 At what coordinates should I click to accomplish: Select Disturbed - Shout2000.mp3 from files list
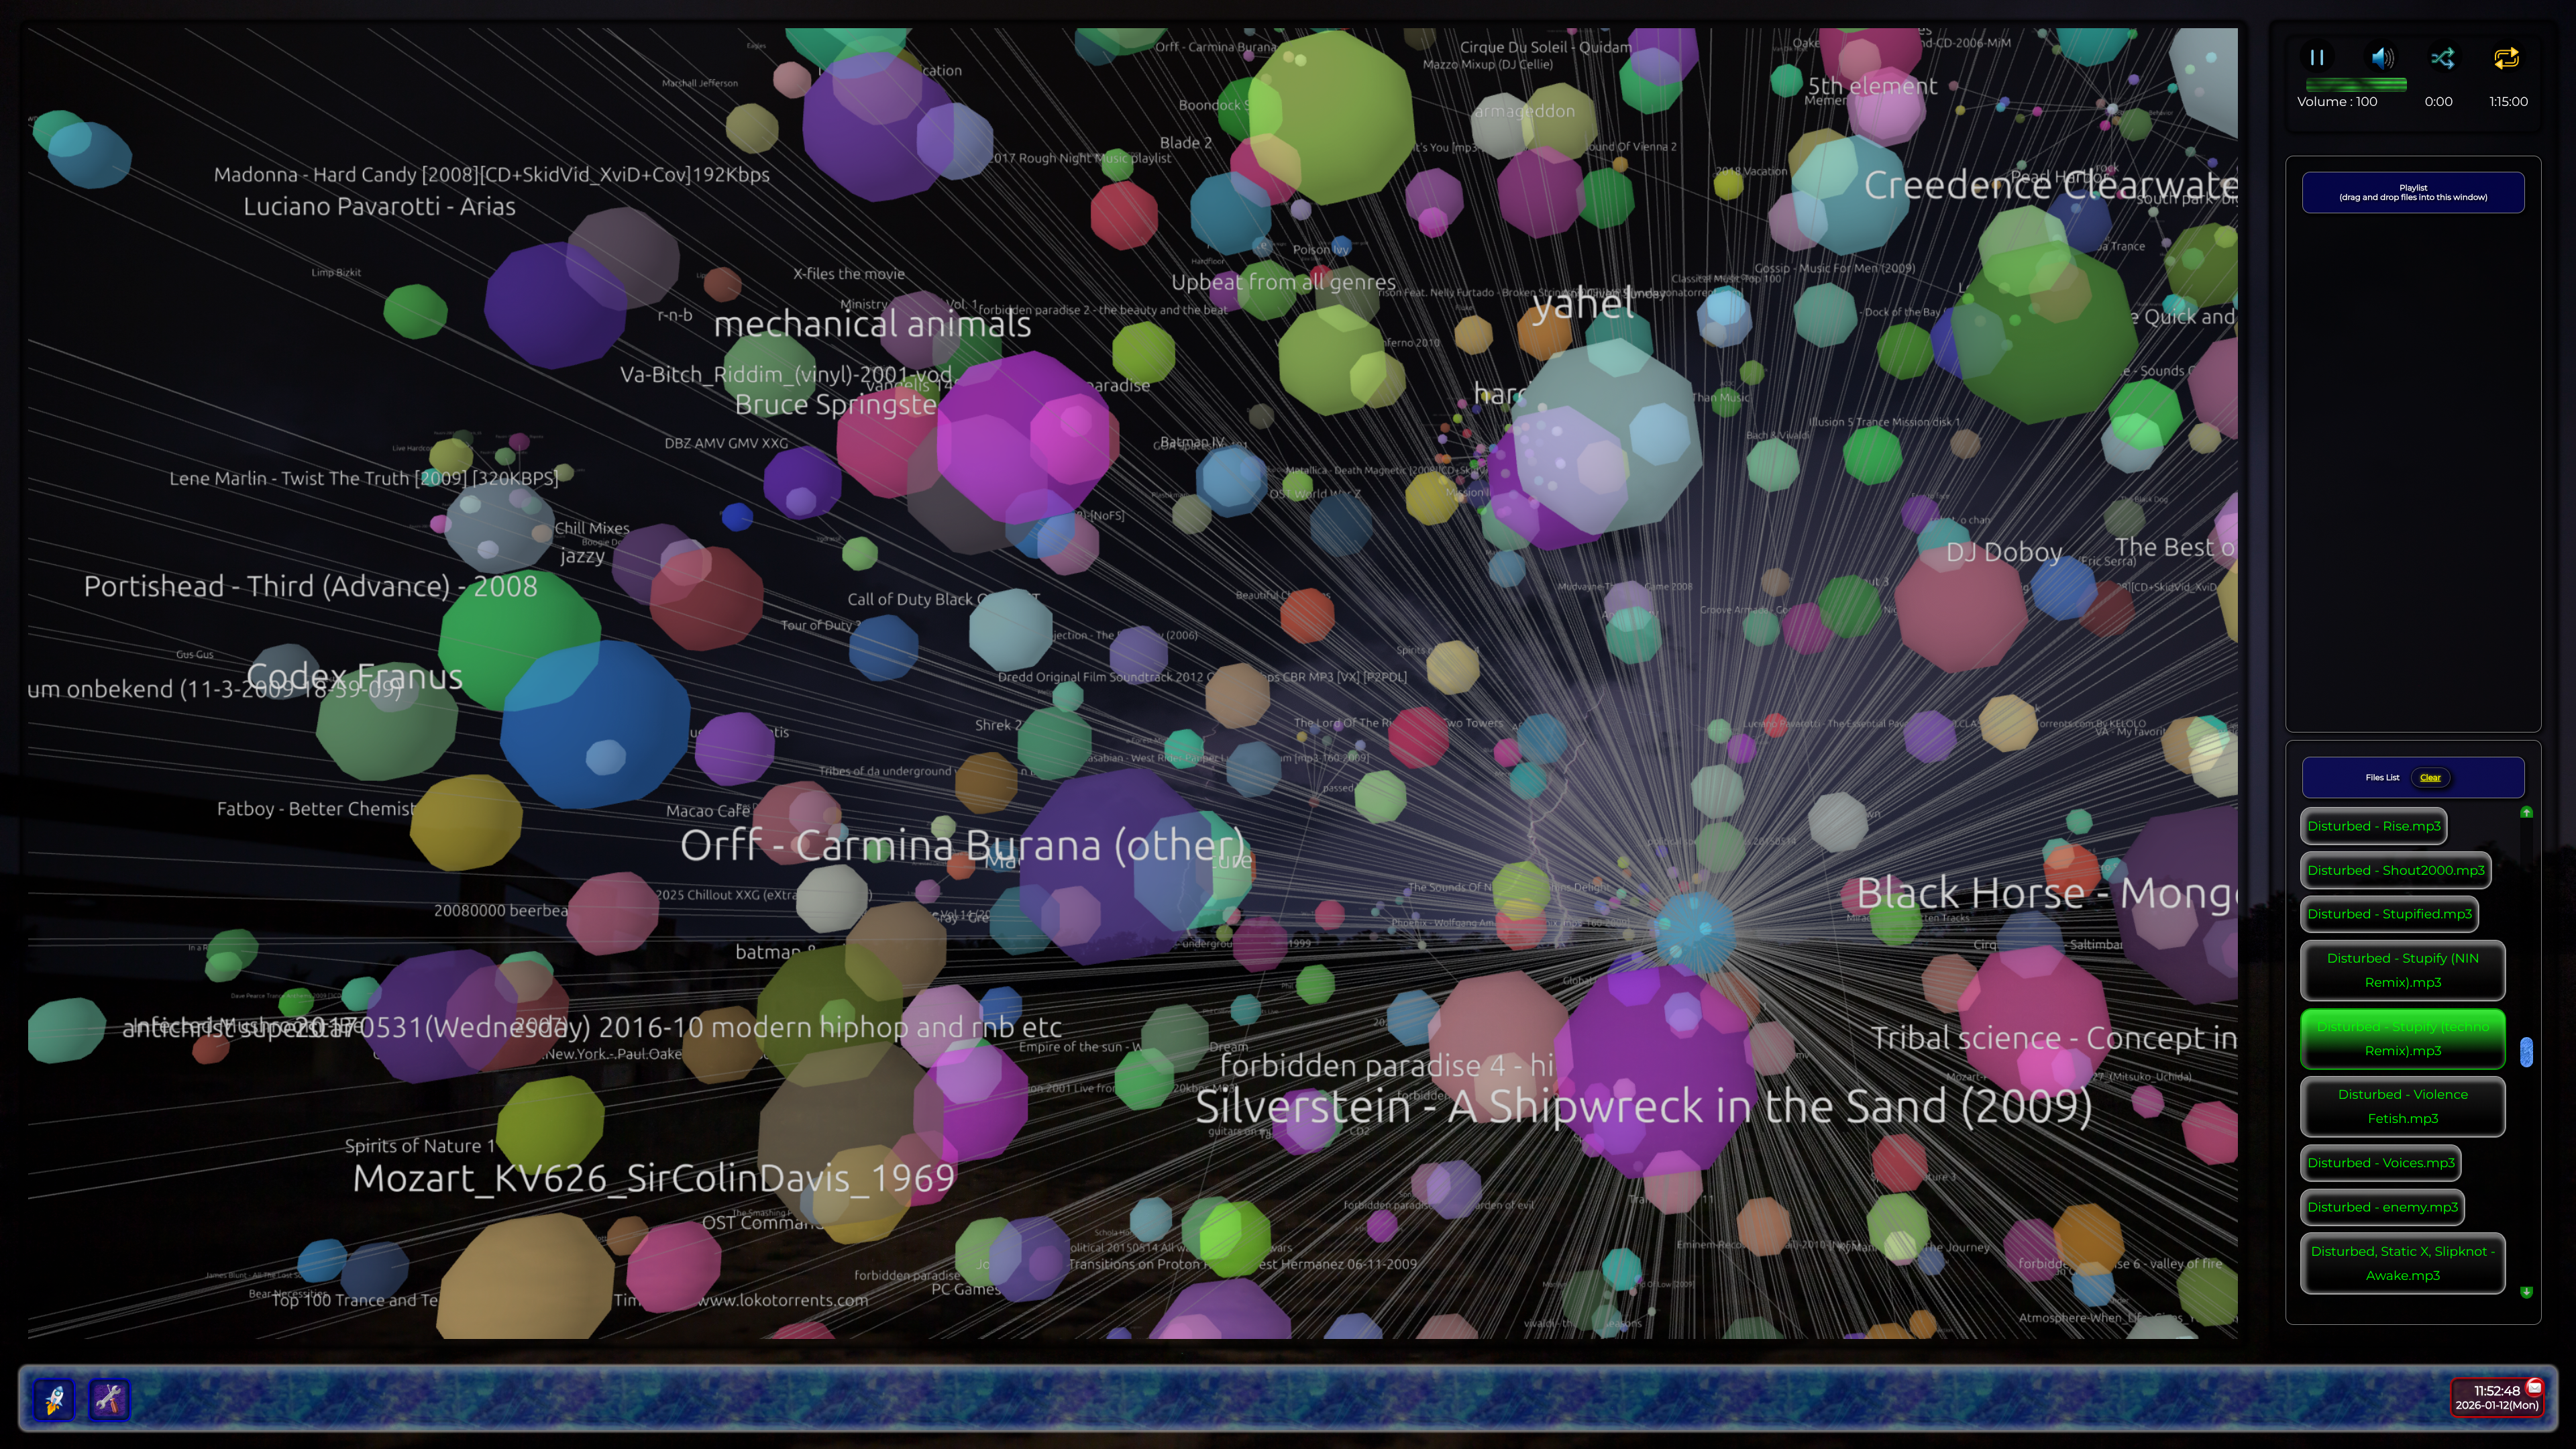pos(2395,870)
